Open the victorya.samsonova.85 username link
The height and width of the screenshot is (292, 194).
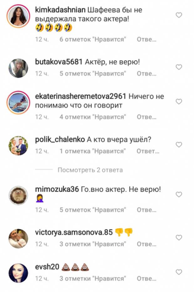pyautogui.click(x=74, y=232)
